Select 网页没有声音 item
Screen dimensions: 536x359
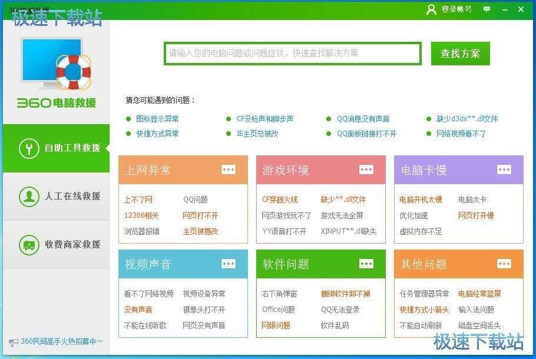tap(204, 325)
